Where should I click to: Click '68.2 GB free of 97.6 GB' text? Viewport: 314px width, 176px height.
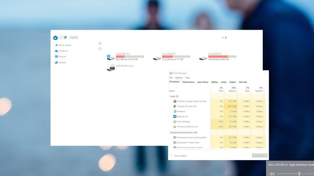tap(127, 59)
